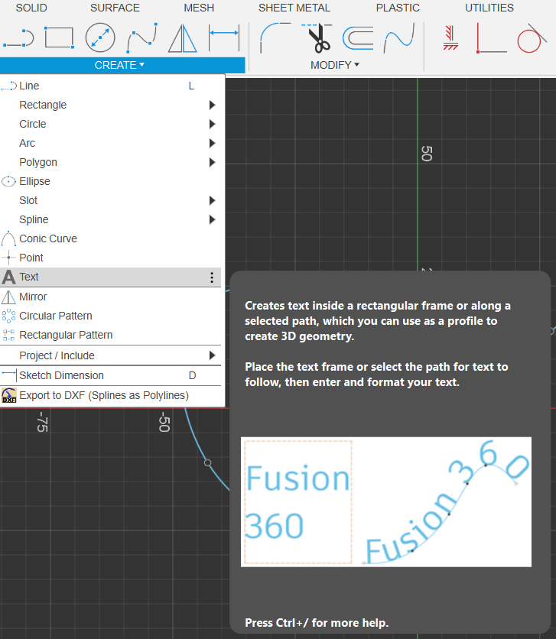
Task: Switch to the SHEET METAL tab
Action: pos(294,8)
